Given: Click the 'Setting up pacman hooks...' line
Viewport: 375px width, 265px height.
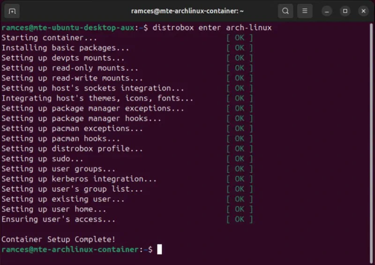Looking at the screenshot, I should tap(61, 139).
